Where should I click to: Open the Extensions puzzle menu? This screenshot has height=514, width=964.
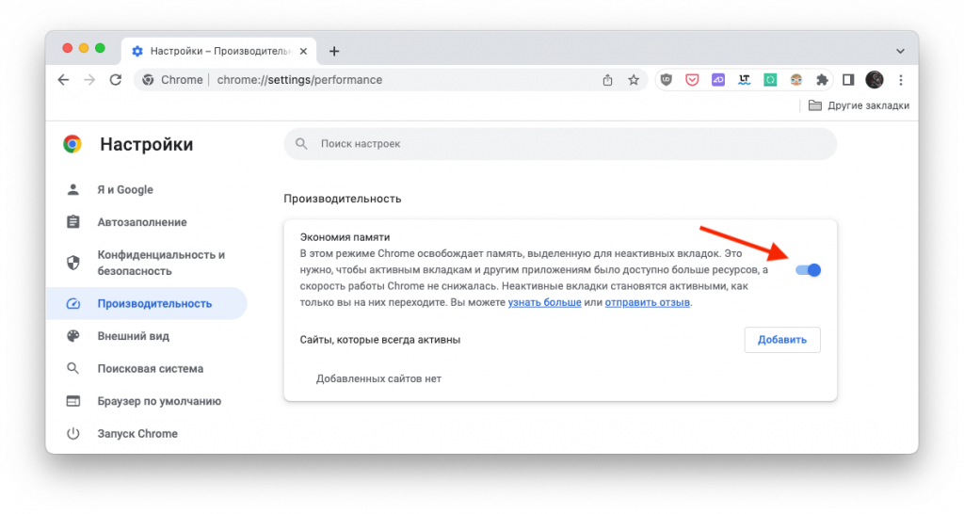pyautogui.click(x=822, y=80)
